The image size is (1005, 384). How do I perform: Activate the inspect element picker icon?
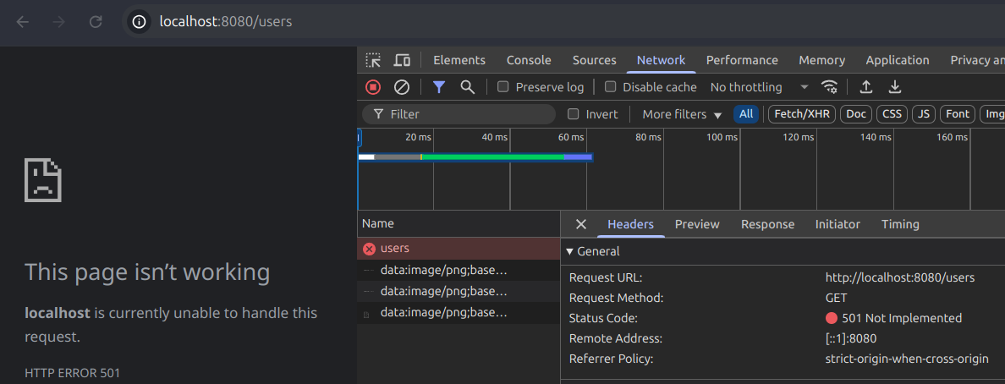(373, 60)
